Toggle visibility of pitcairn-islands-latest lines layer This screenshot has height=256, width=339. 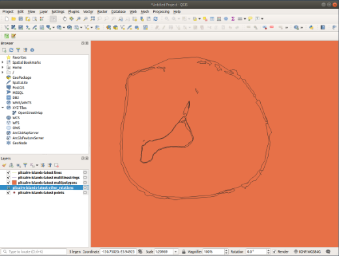[x=8, y=173]
